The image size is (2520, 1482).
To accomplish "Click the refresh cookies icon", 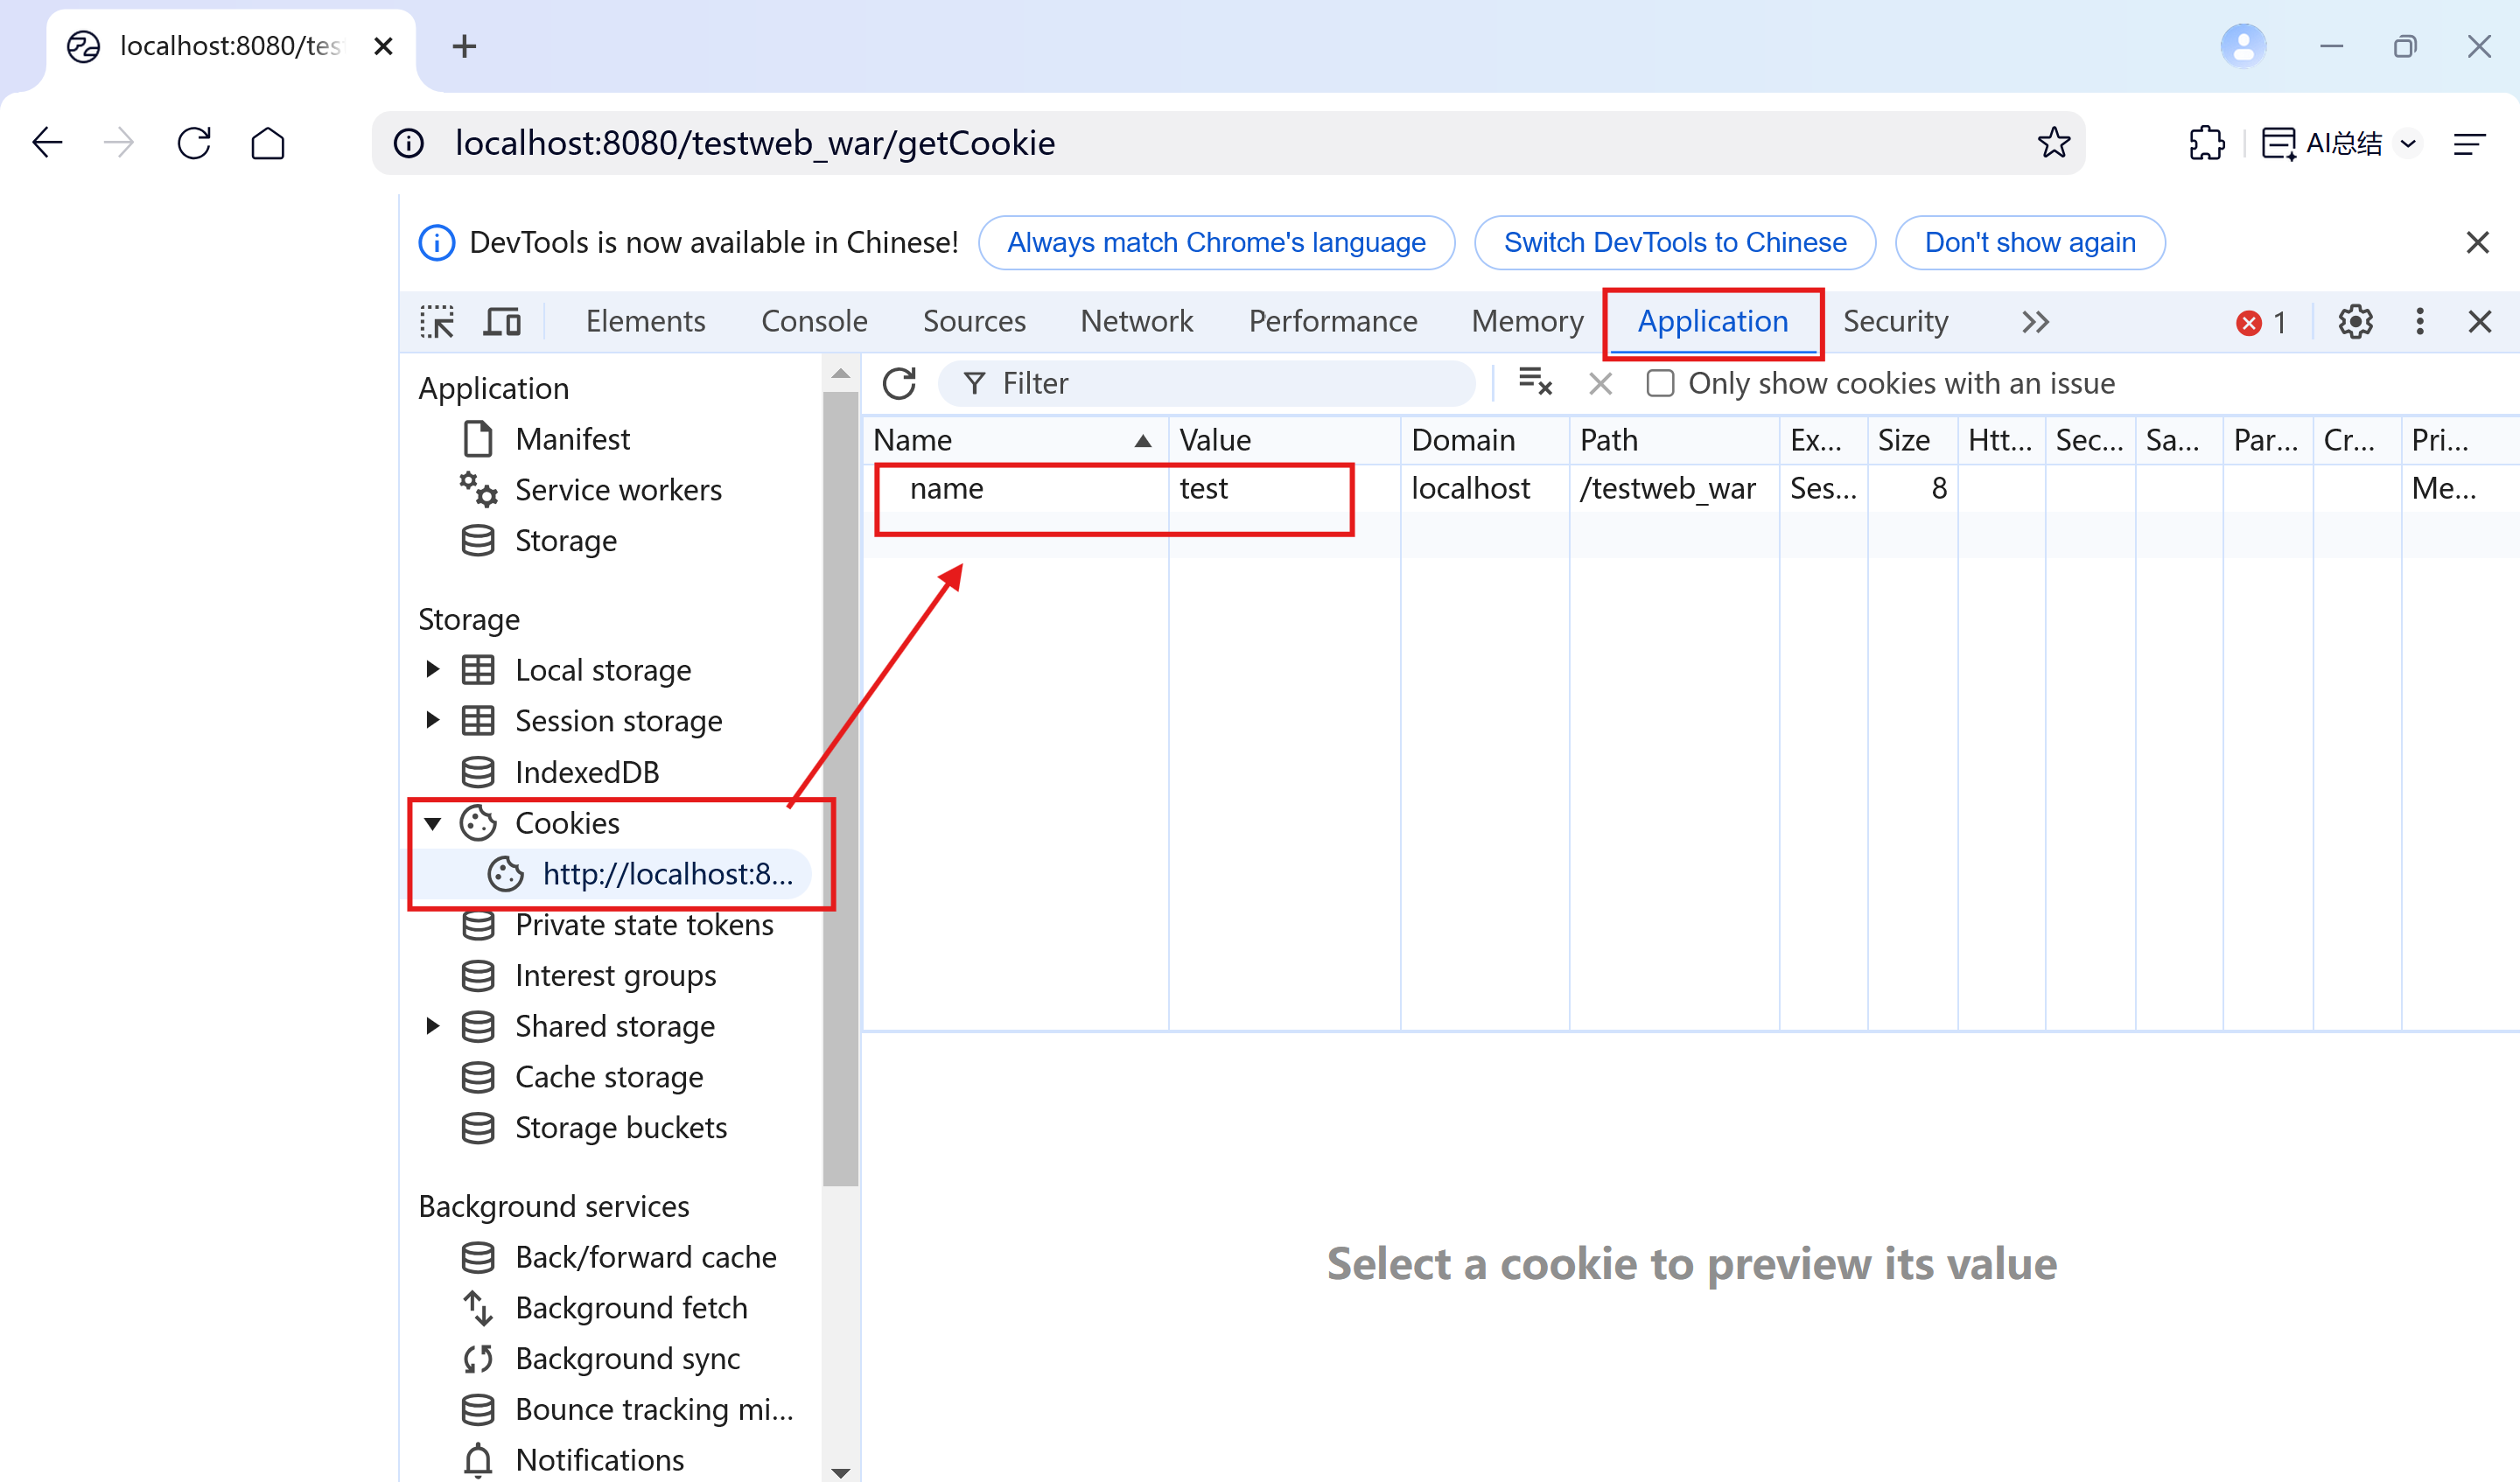I will pos(899,383).
